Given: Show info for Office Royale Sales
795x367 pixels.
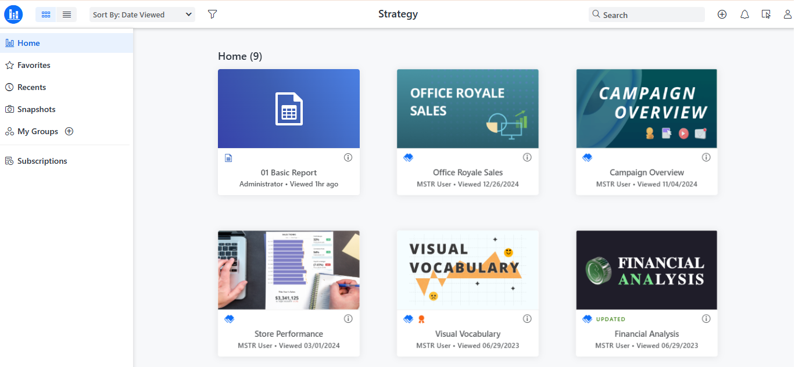Looking at the screenshot, I should [527, 157].
